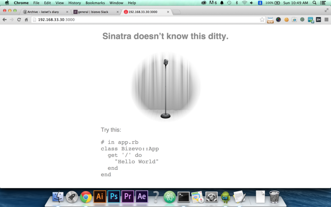Open the Edit menu
This screenshot has height=207, width=331.
click(x=47, y=3)
